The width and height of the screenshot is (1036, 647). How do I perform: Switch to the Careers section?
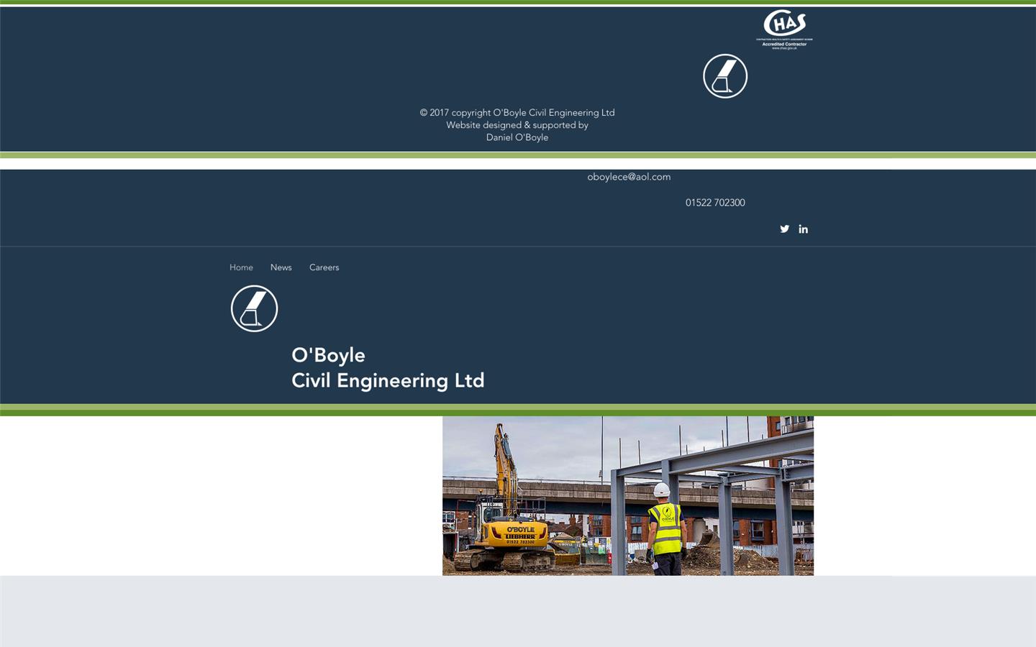[324, 267]
